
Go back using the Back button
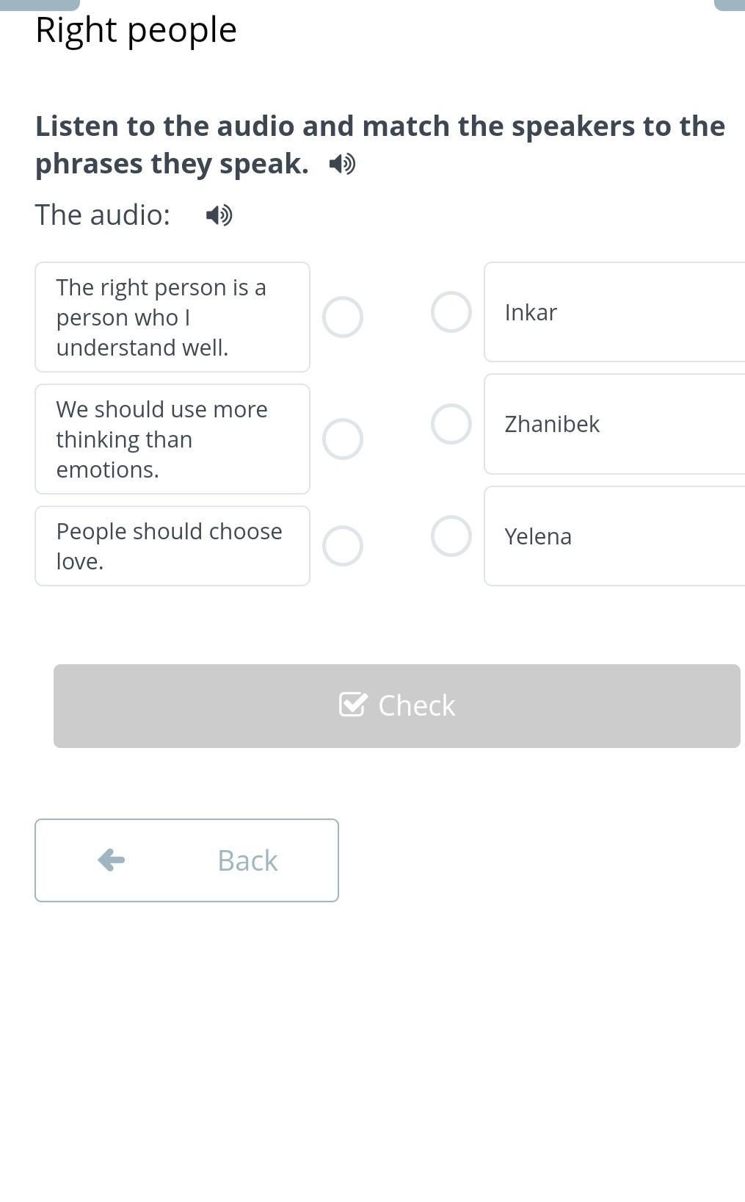tap(186, 860)
